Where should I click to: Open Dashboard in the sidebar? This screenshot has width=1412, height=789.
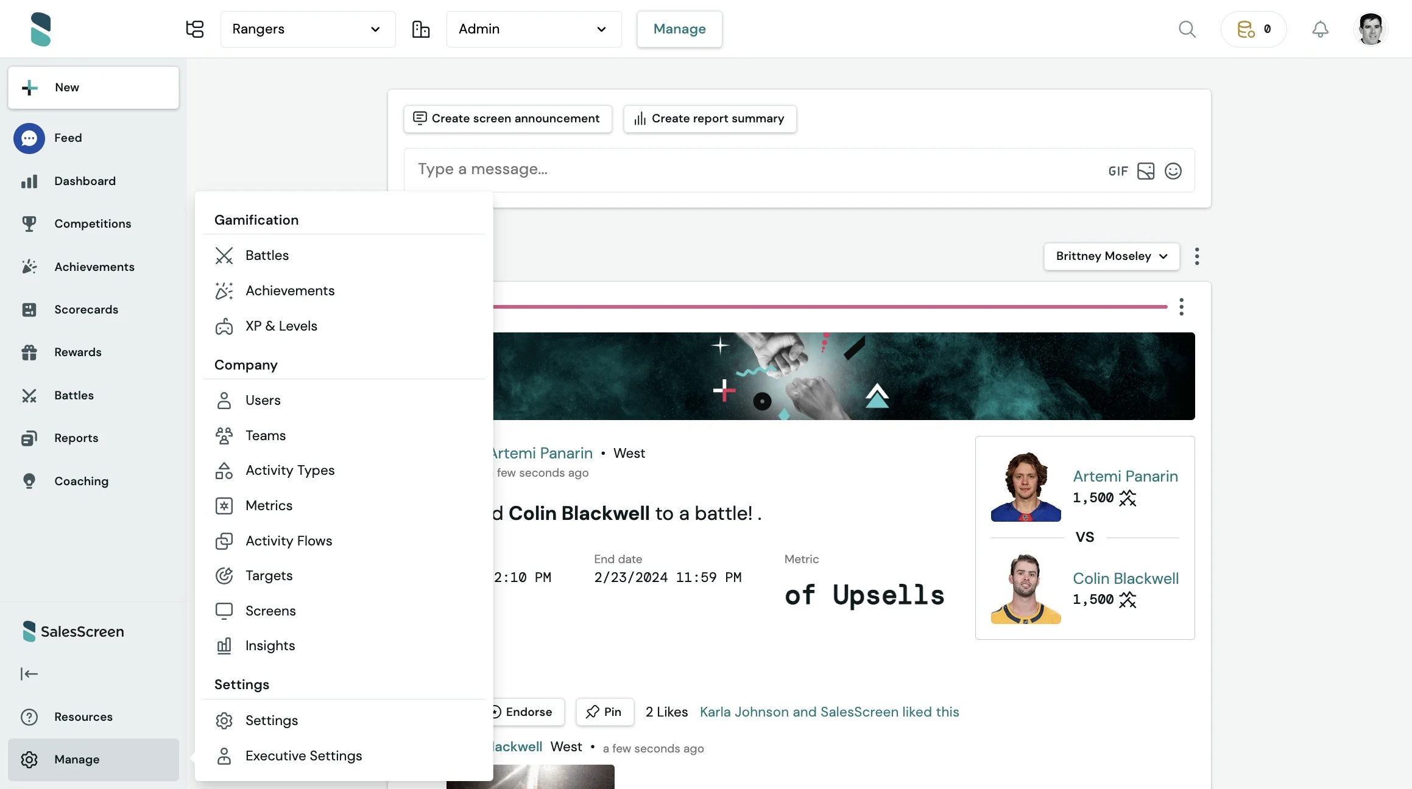93,181
